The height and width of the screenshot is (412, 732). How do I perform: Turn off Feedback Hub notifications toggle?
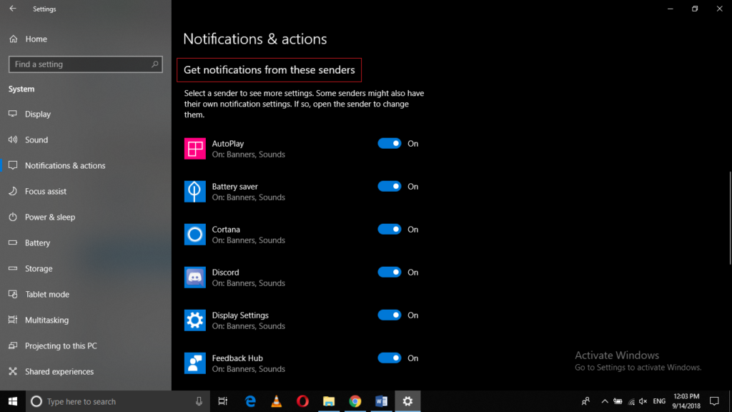pyautogui.click(x=390, y=358)
